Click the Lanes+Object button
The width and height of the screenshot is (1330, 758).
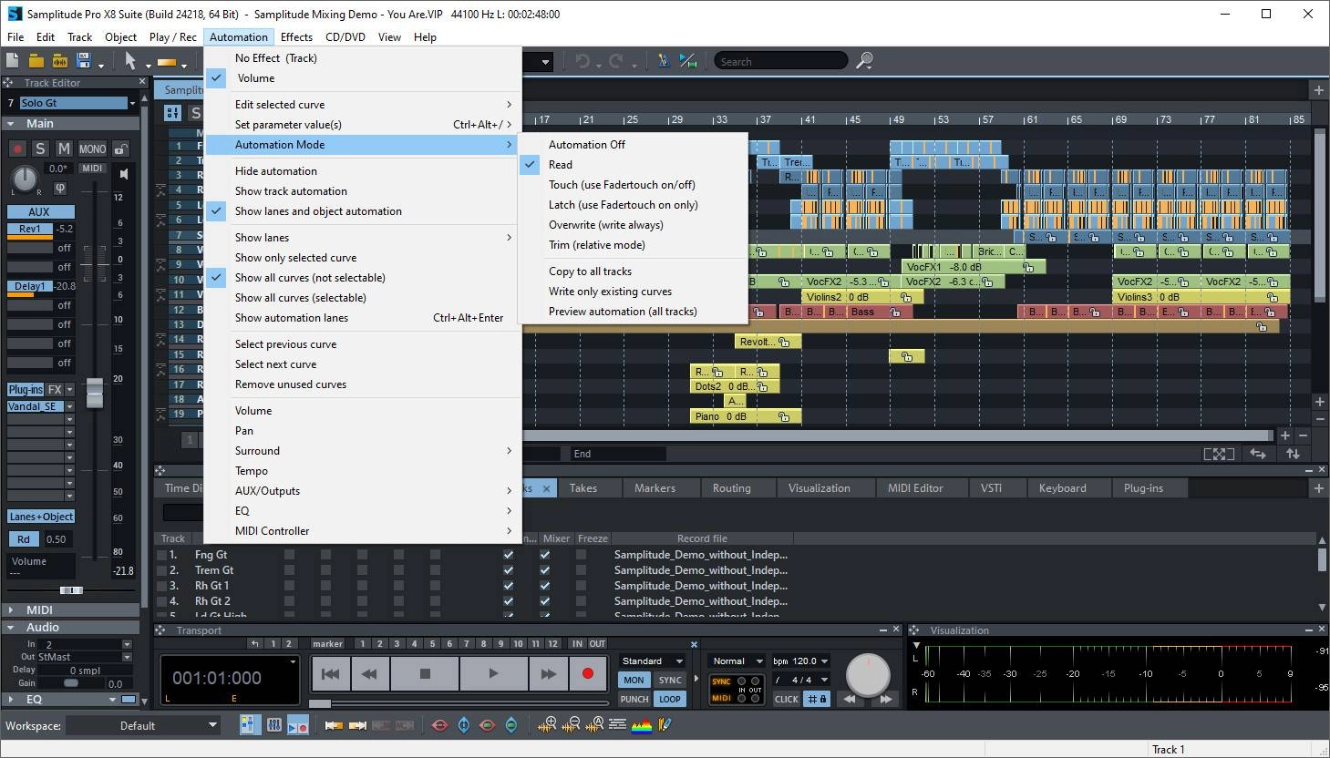tap(41, 517)
